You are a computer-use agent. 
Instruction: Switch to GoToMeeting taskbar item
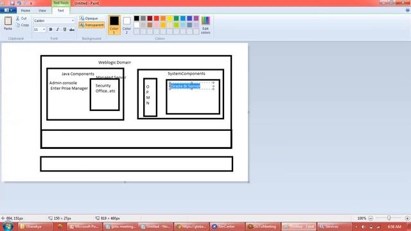point(263,227)
